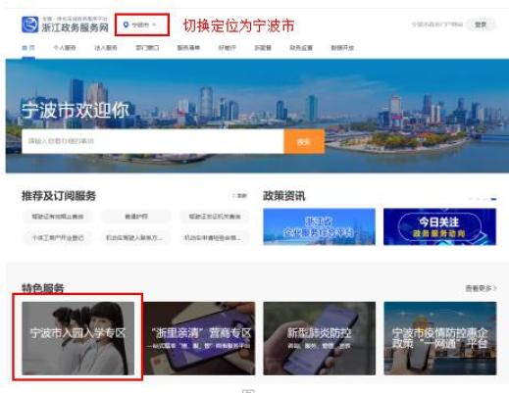Screen dimensions: 509x393
Task: Select the 法人服务 navigation tab
Action: [106, 48]
